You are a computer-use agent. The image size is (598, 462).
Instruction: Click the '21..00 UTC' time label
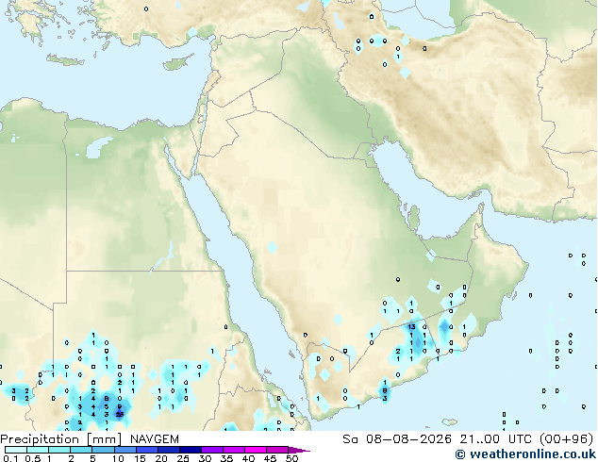coord(496,439)
